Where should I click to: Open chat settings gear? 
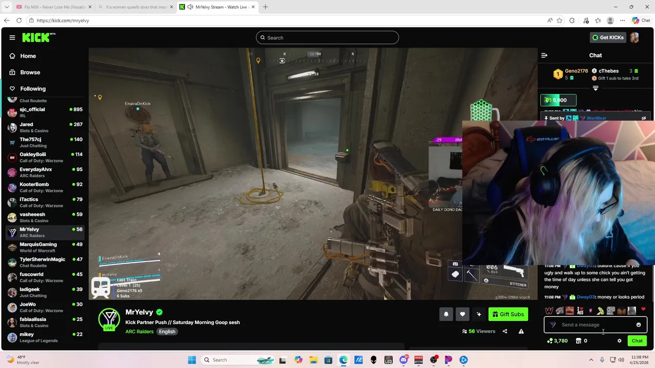[x=619, y=341]
